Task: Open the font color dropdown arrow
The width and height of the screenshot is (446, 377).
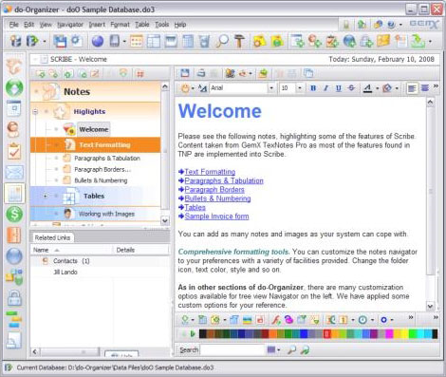Action: (x=377, y=88)
